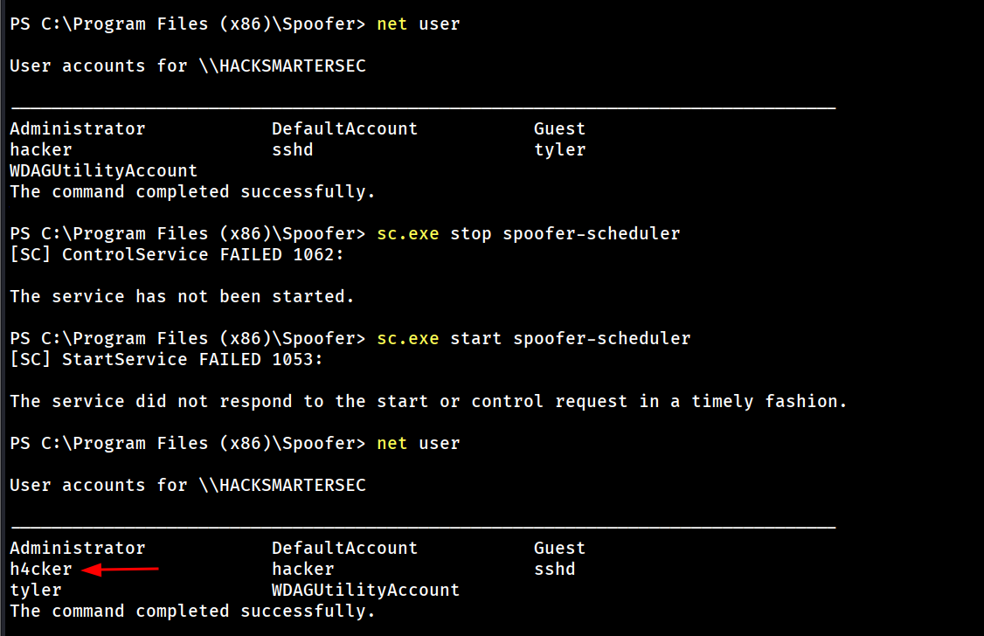This screenshot has height=636, width=984.
Task: Click Administrator in the last user list
Action: coord(78,549)
